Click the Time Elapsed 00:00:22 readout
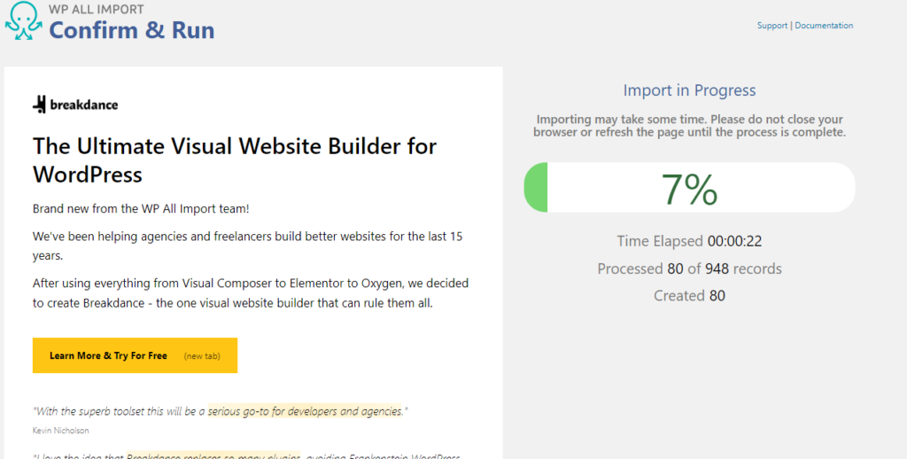Image resolution: width=907 pixels, height=459 pixels. [689, 241]
